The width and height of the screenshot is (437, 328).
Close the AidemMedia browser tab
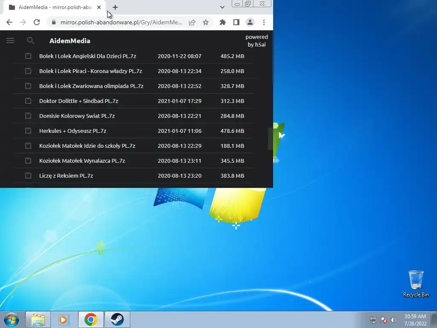(99, 7)
